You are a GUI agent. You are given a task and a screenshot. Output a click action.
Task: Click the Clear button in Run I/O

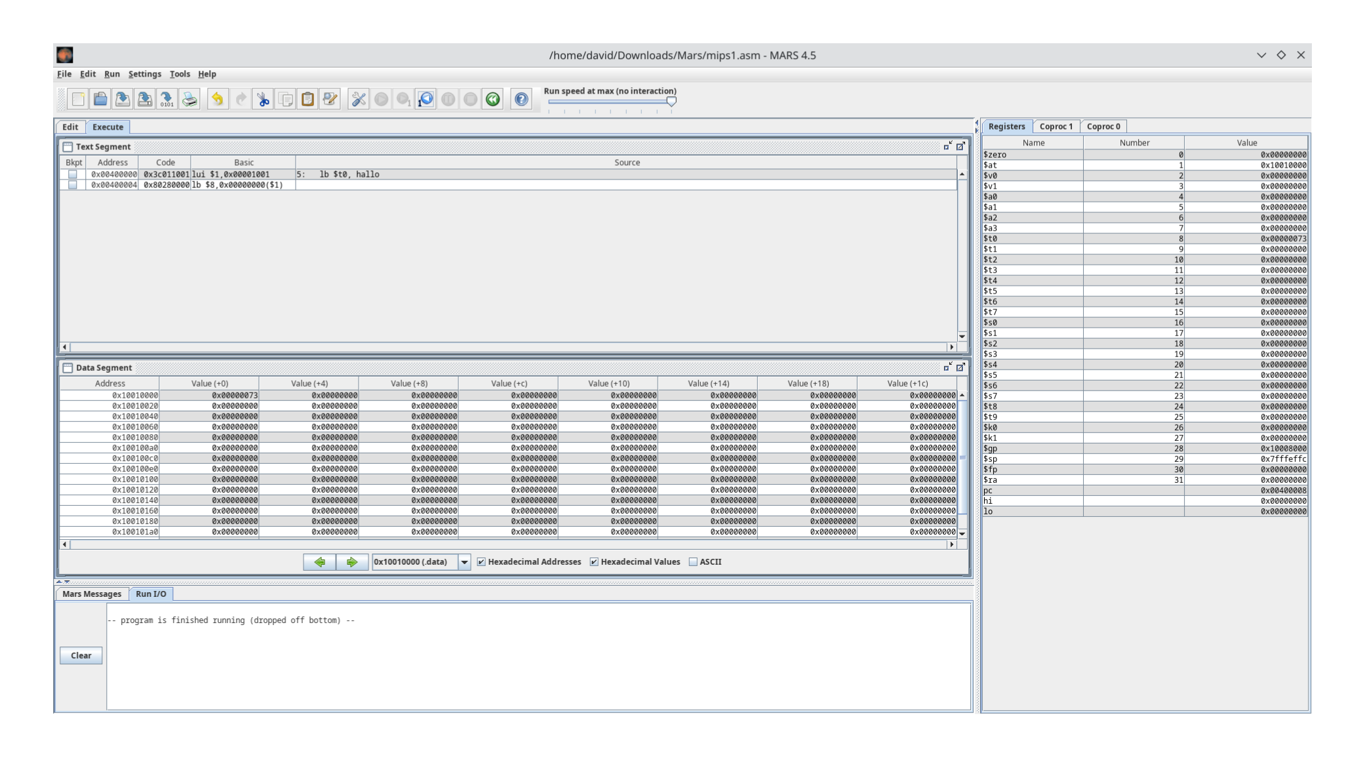(81, 655)
